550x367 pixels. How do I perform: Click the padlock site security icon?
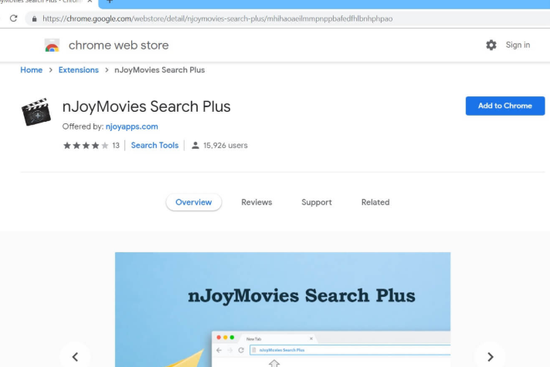click(34, 19)
